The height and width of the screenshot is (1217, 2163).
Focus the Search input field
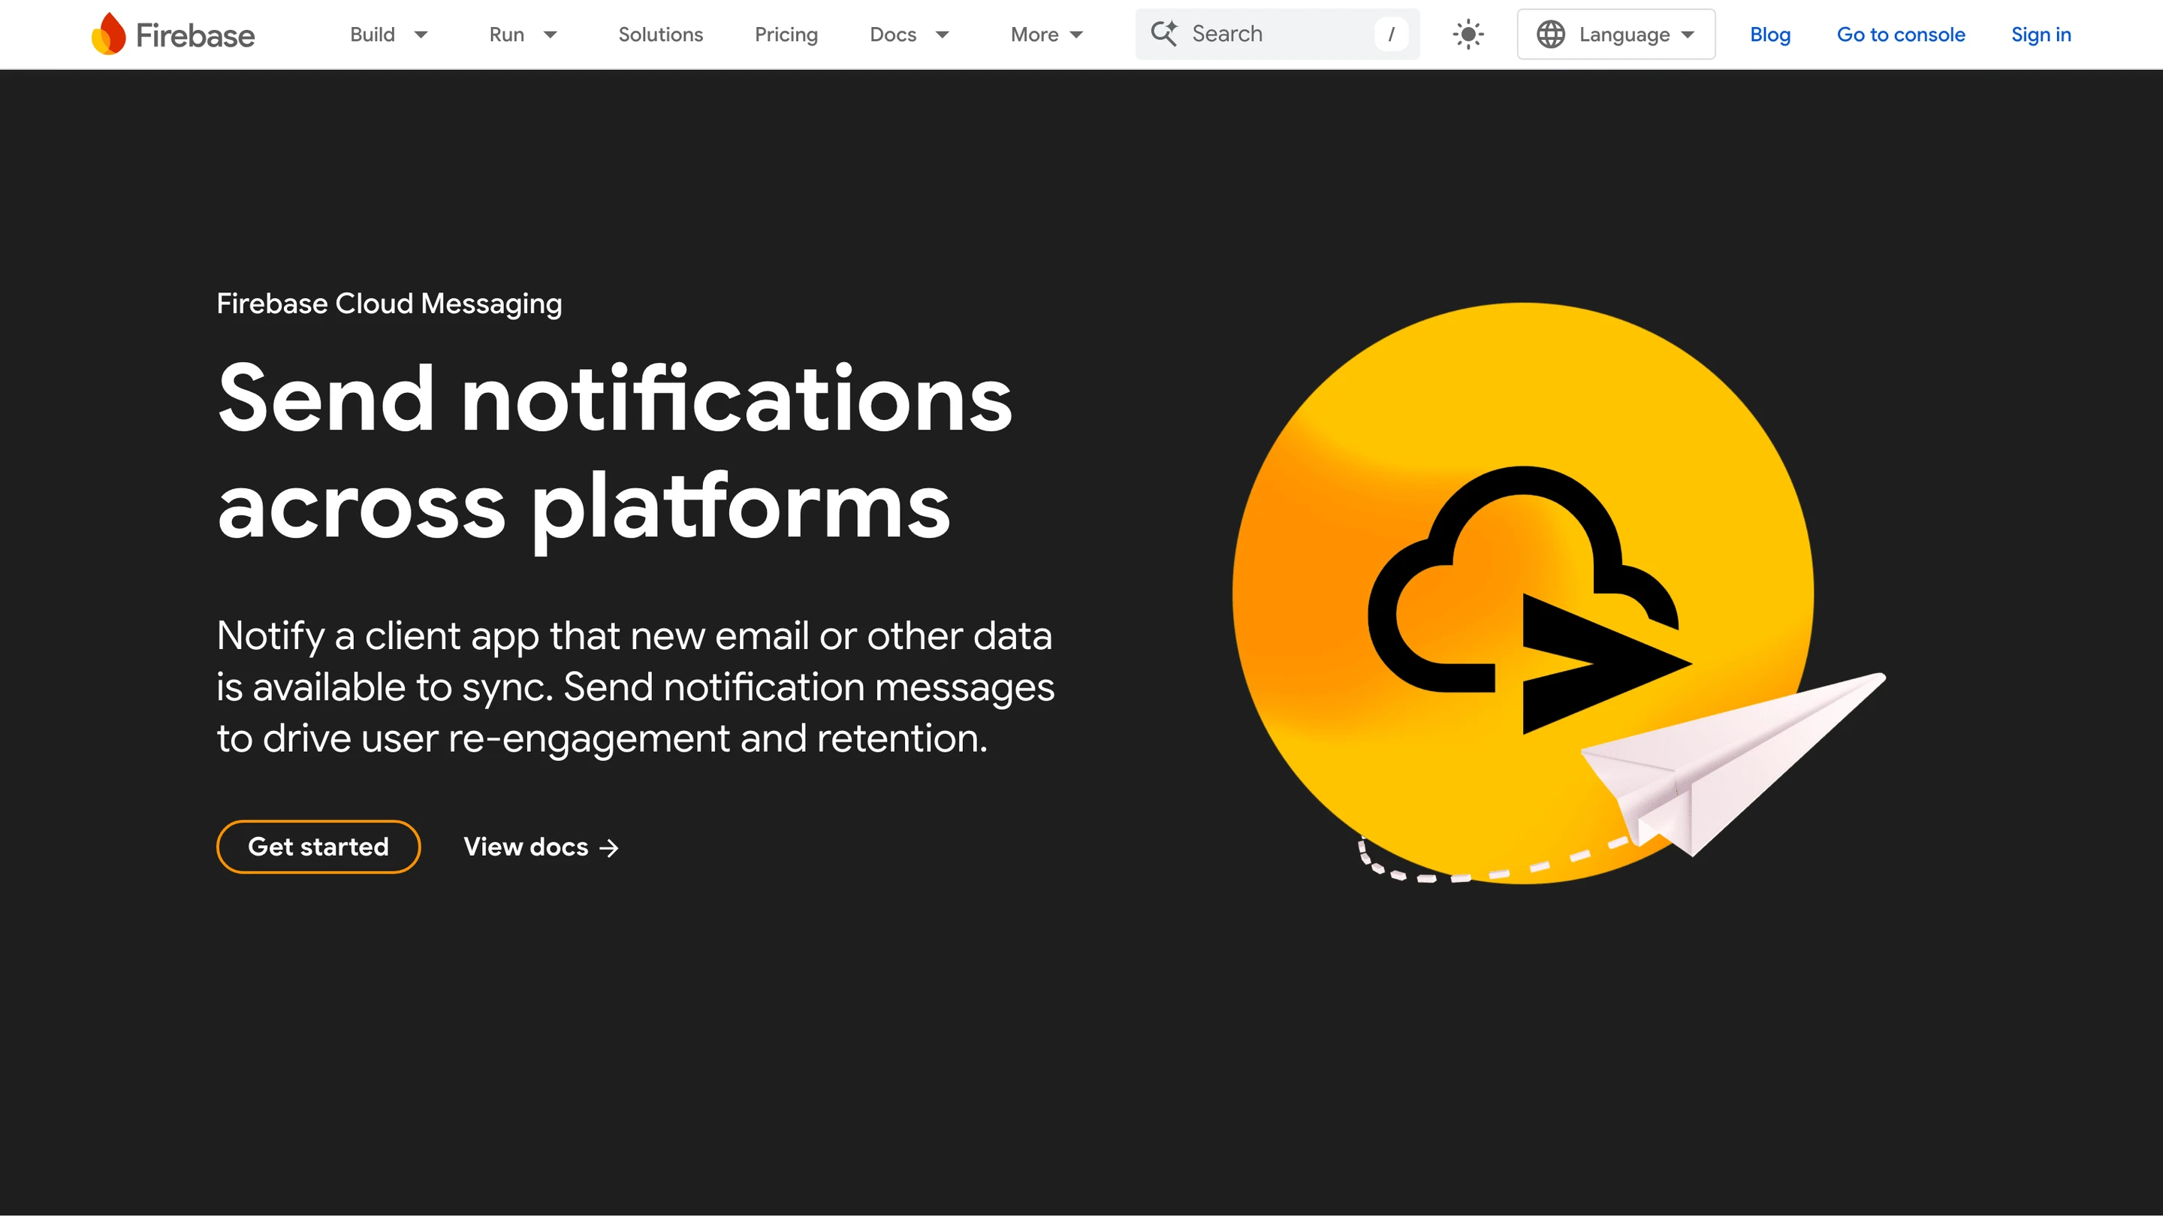pyautogui.click(x=1277, y=35)
